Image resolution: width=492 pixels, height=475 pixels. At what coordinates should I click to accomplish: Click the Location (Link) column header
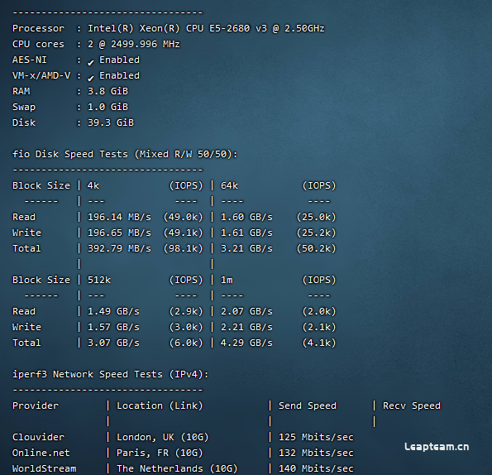pos(160,405)
